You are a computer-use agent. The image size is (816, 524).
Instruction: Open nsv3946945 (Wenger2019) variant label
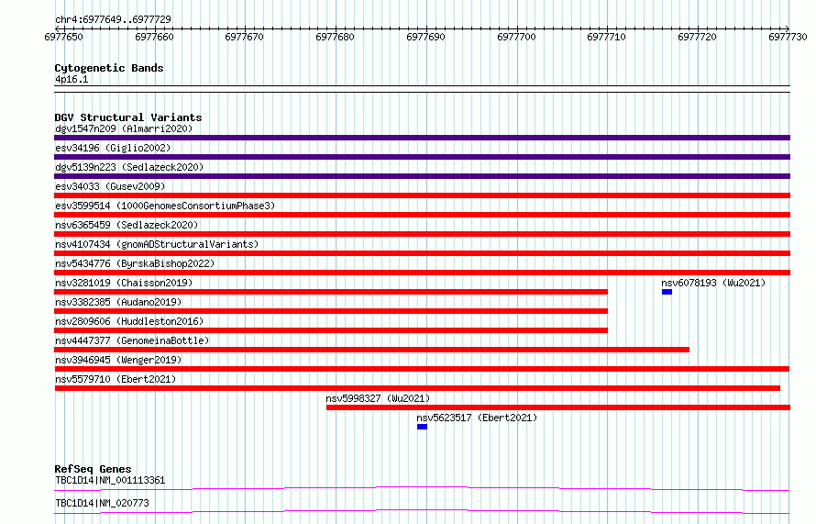coord(118,360)
